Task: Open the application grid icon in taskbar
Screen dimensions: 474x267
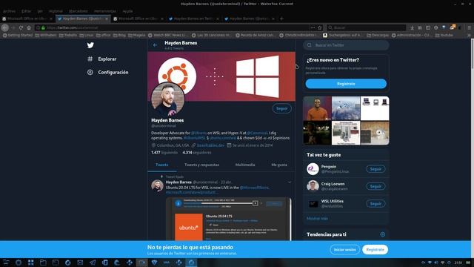Action: tap(31, 263)
